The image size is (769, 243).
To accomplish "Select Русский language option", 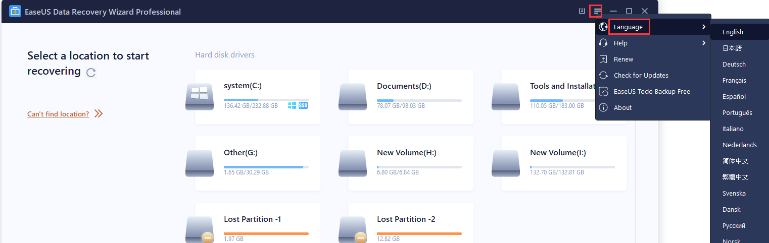I will click(x=740, y=225).
